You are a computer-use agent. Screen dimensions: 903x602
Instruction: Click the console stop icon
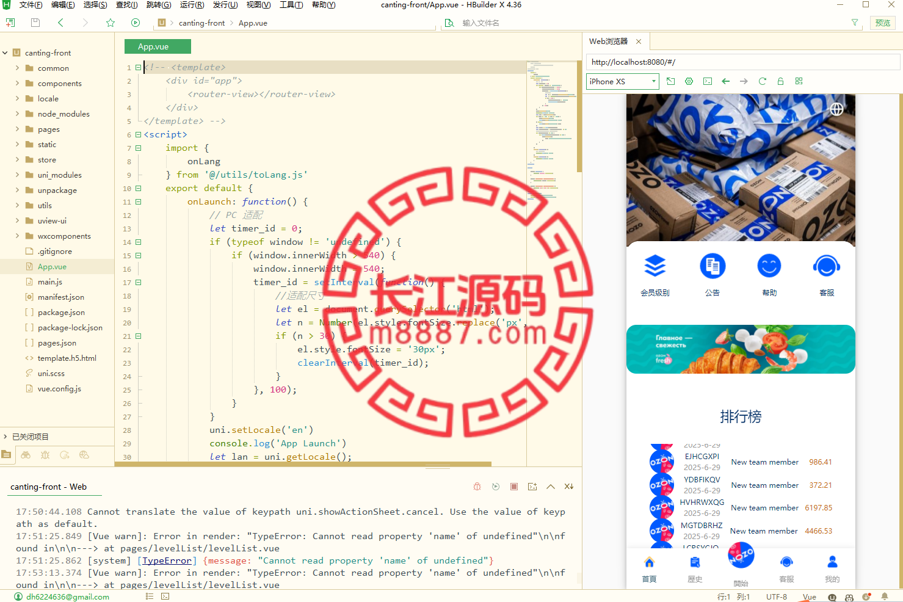(x=514, y=487)
